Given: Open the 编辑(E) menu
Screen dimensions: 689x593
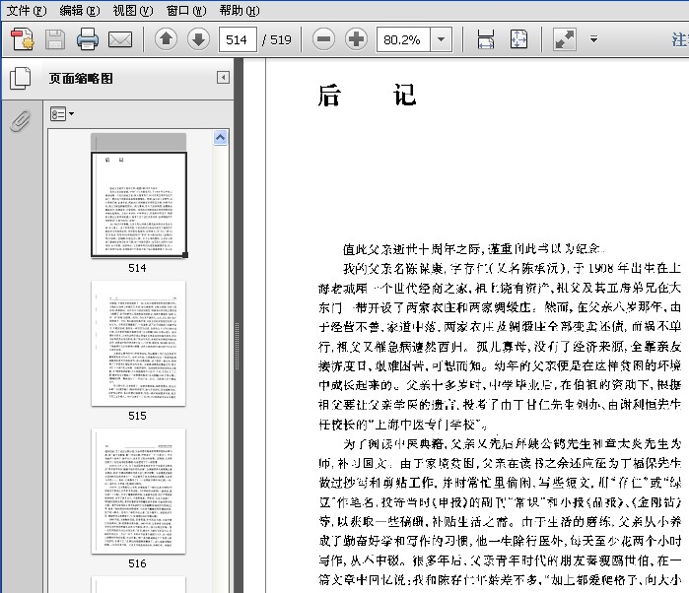Looking at the screenshot, I should tap(80, 10).
